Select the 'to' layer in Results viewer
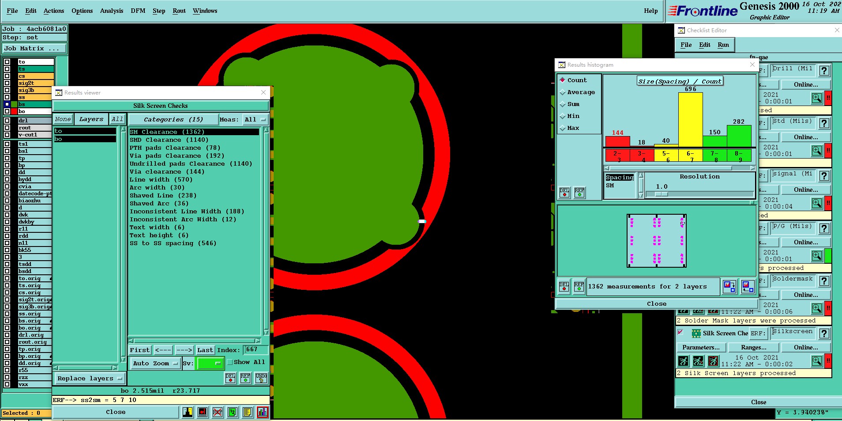The image size is (842, 421). [x=85, y=131]
